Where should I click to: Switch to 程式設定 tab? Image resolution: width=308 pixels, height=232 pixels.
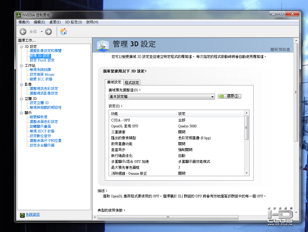[132, 82]
